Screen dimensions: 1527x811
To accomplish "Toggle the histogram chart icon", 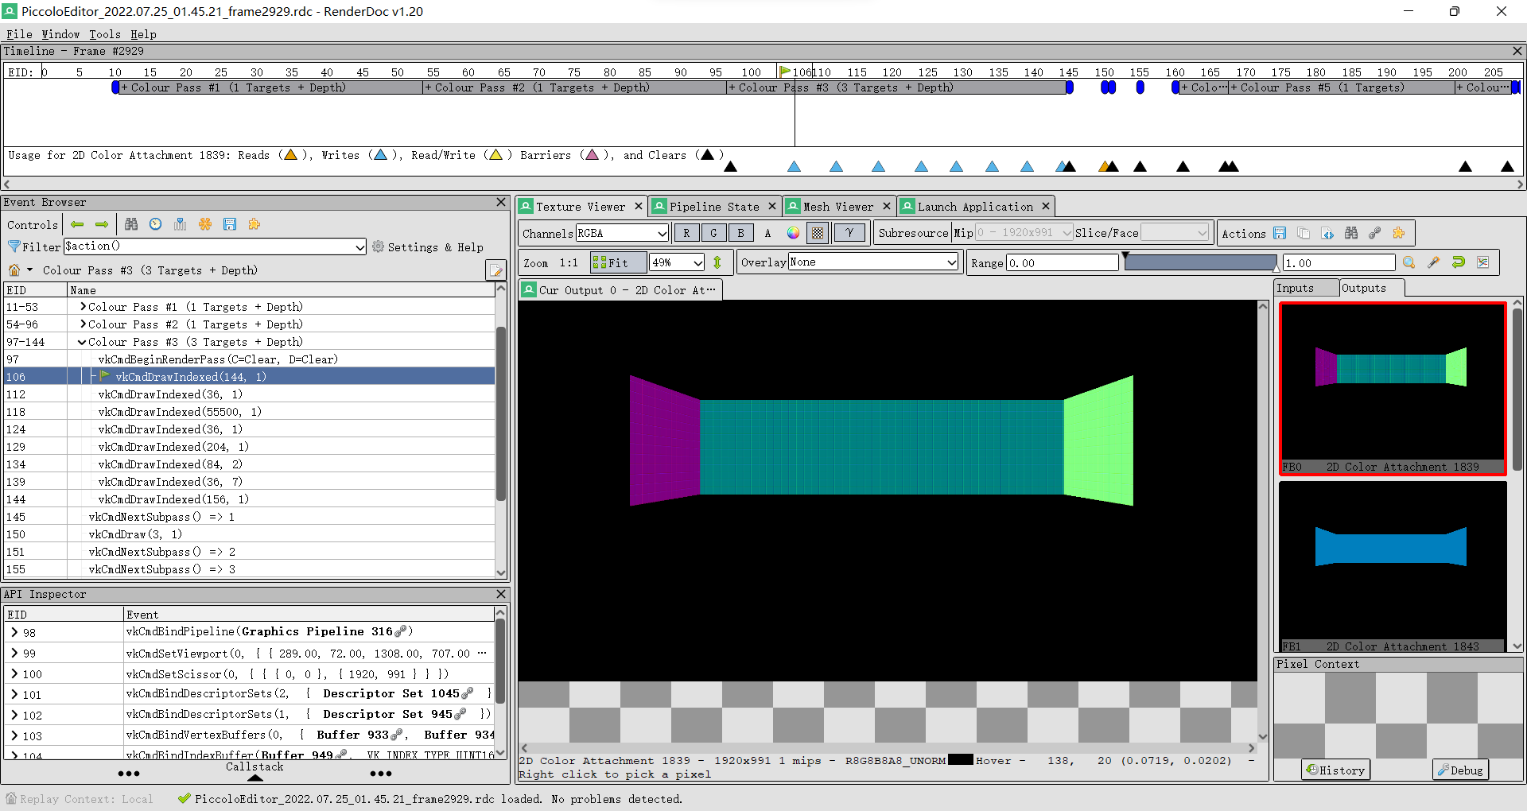I will pos(1483,262).
